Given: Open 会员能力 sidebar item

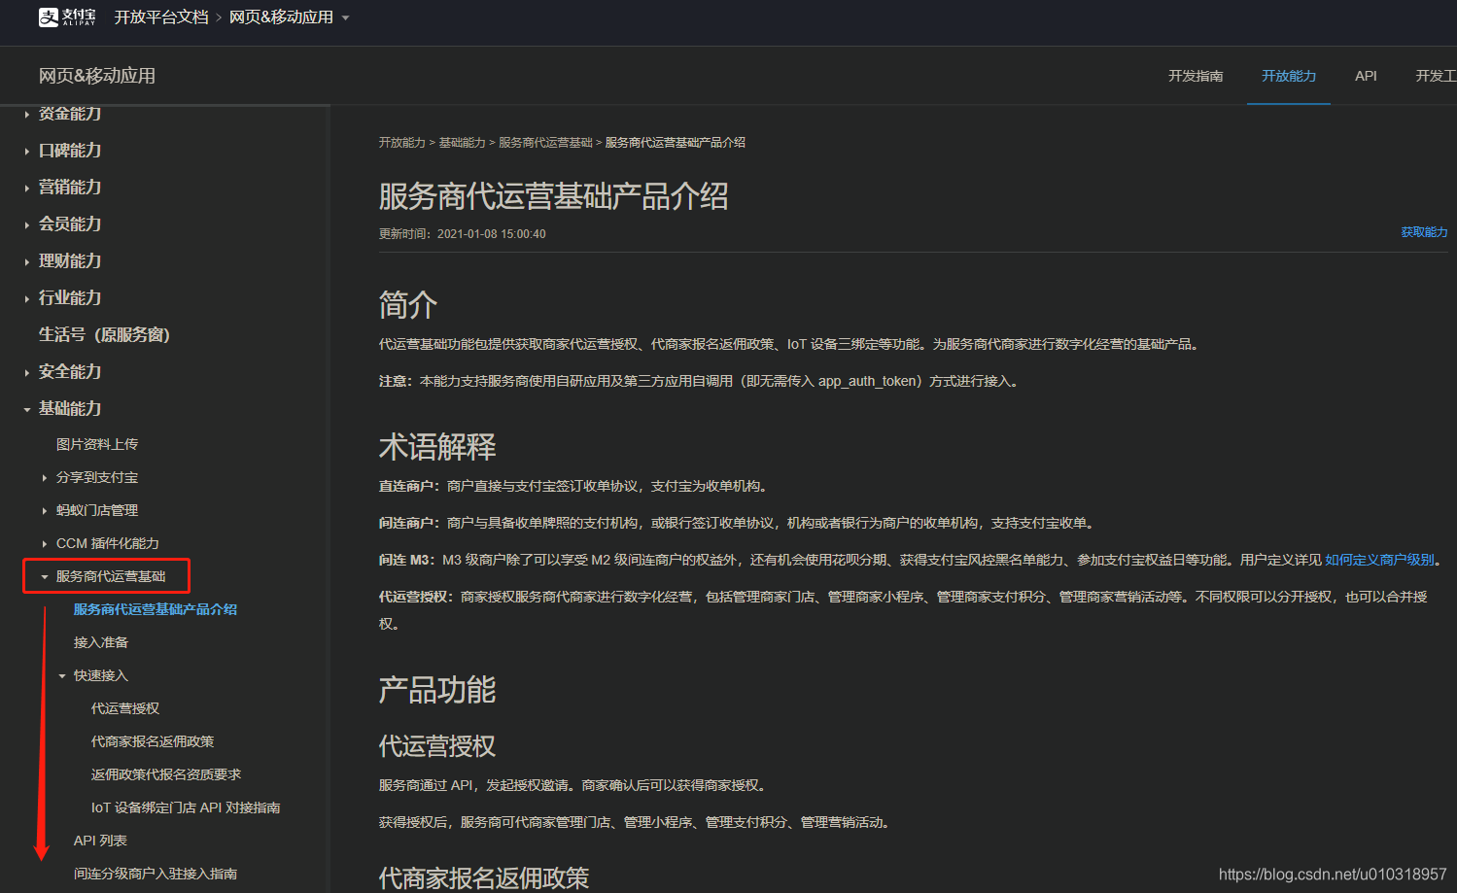Looking at the screenshot, I should 70,224.
